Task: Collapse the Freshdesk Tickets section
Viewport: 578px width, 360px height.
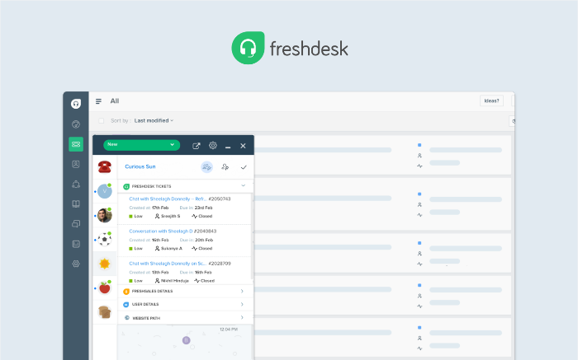Action: pyautogui.click(x=243, y=186)
